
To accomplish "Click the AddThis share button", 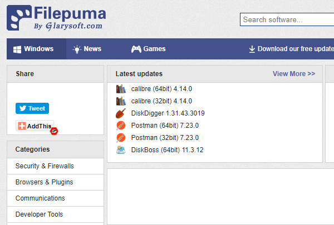I will click(x=35, y=126).
